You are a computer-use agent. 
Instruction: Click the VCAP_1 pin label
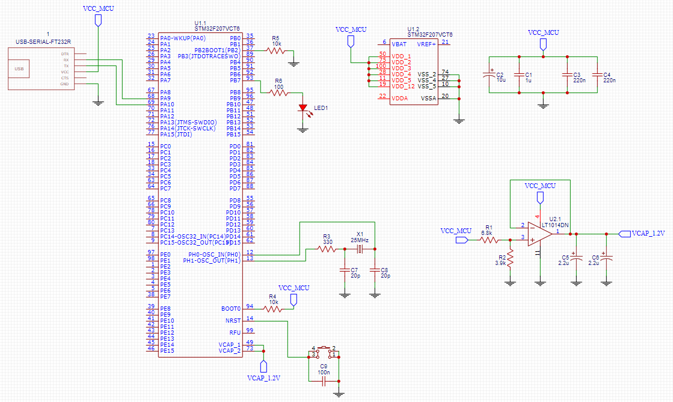[230, 344]
